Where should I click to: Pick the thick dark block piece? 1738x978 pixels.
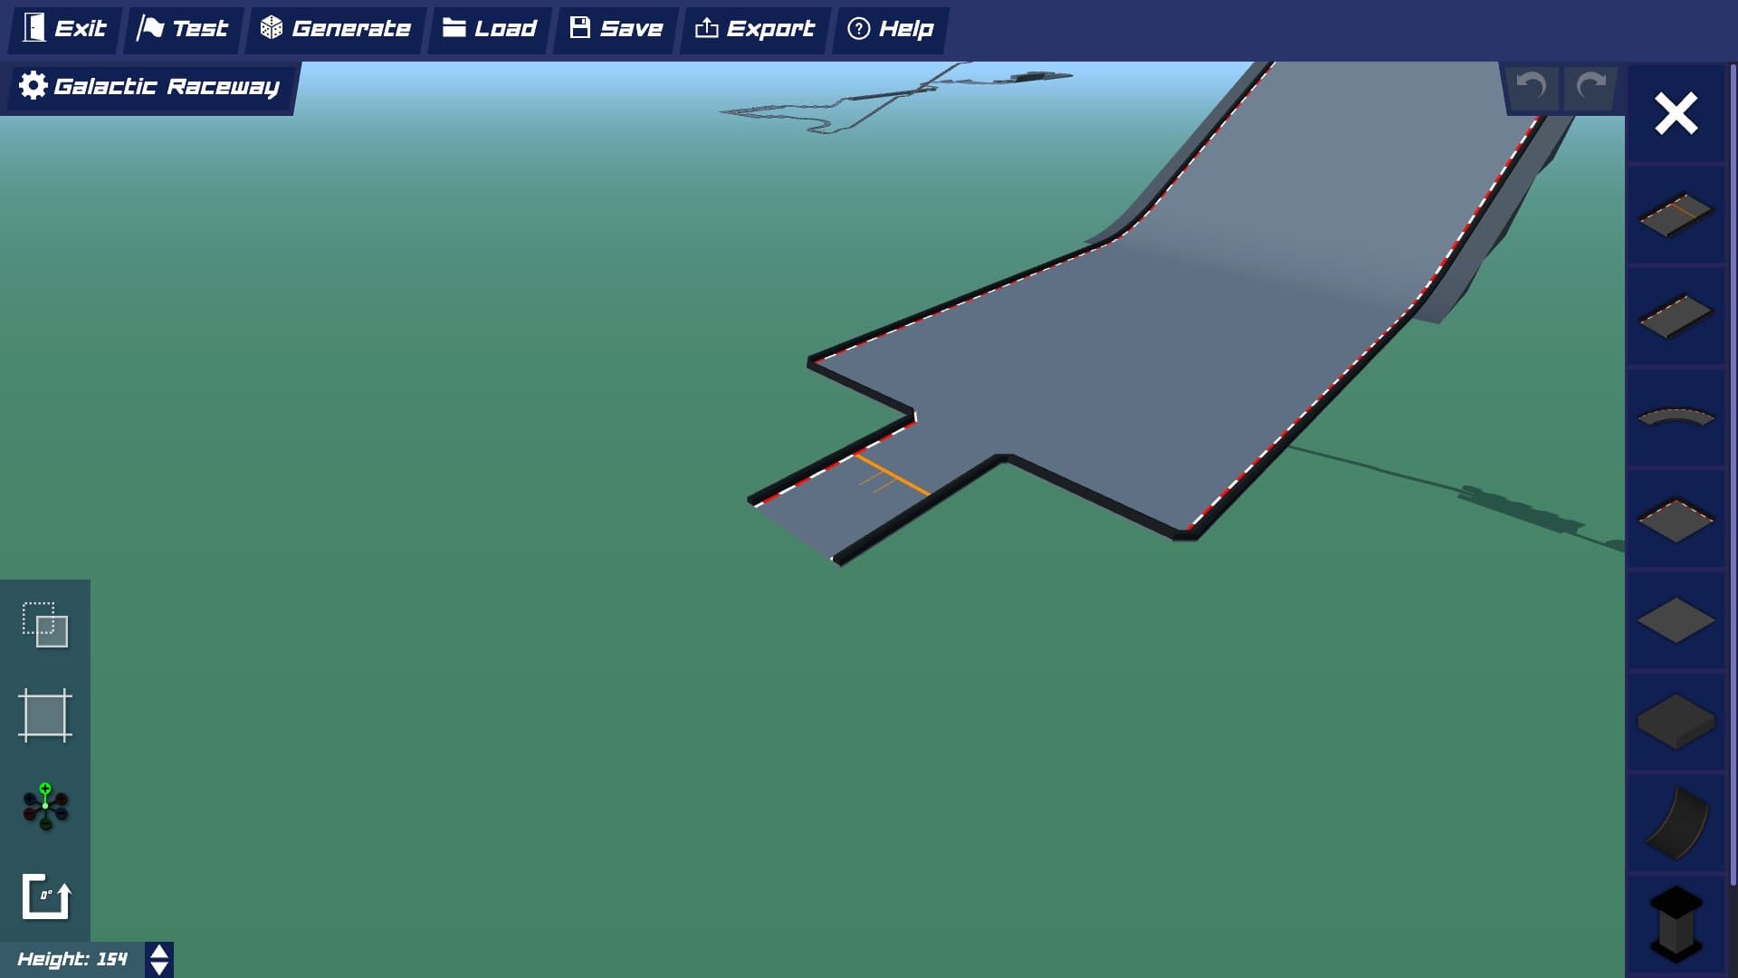[1676, 722]
